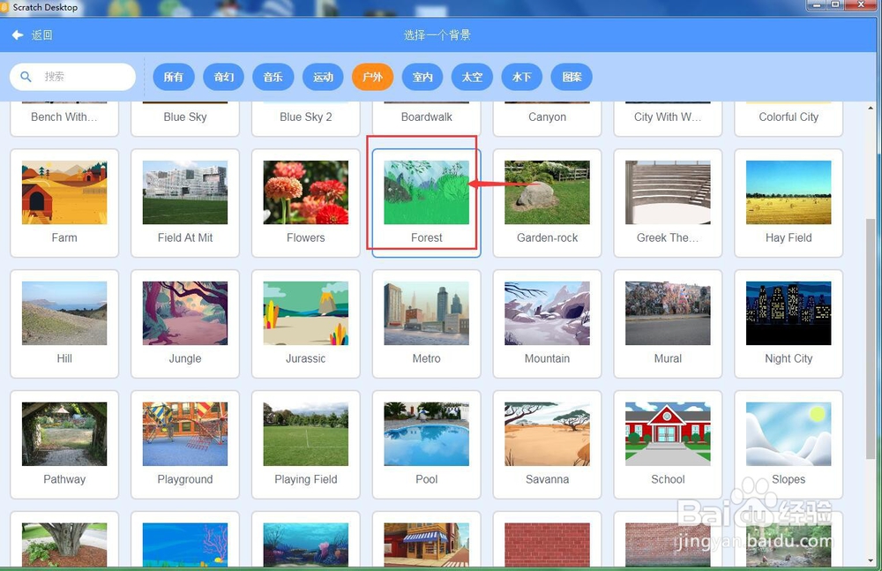882x571 pixels.
Task: Click the search magnifier icon
Action: (26, 77)
